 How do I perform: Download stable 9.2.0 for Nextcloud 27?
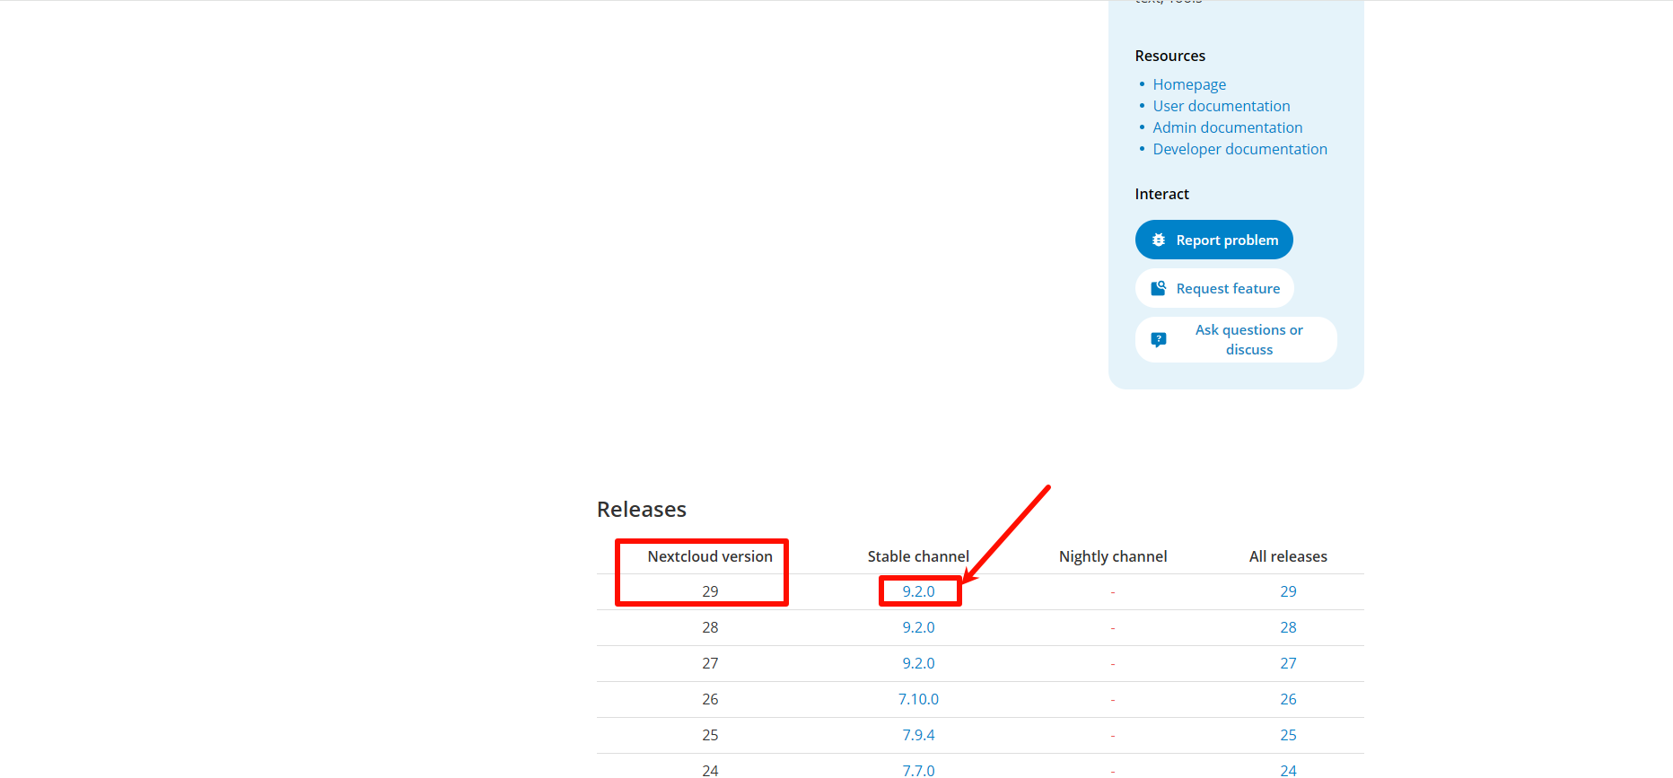point(918,663)
